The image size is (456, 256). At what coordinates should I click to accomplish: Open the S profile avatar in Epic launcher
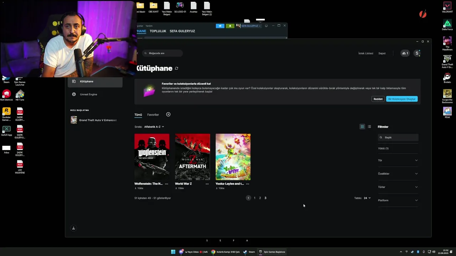[417, 53]
